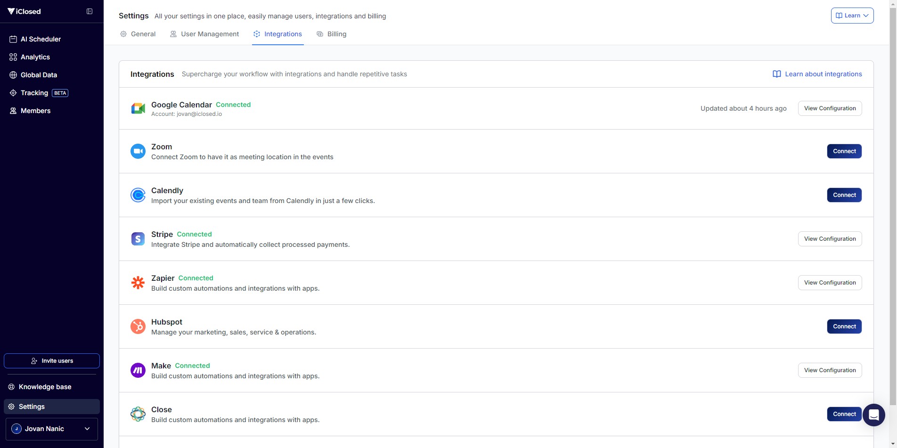This screenshot has height=448, width=897.
Task: View Configuration for Stripe
Action: pyautogui.click(x=830, y=239)
